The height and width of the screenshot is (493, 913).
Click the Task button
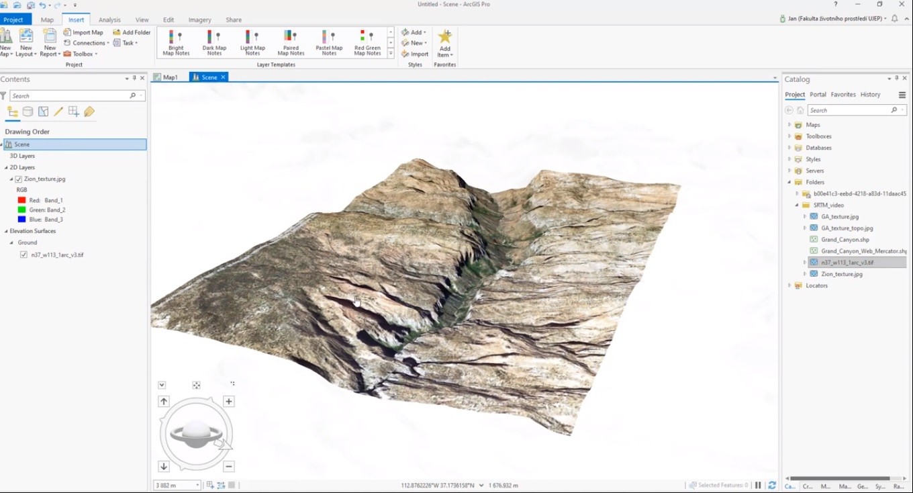coord(125,43)
